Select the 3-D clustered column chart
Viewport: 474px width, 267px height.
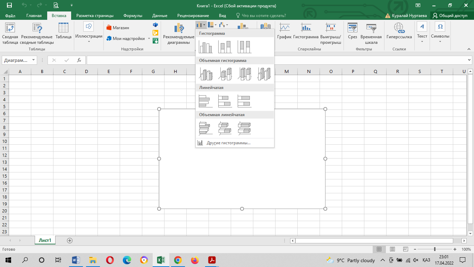(x=205, y=74)
